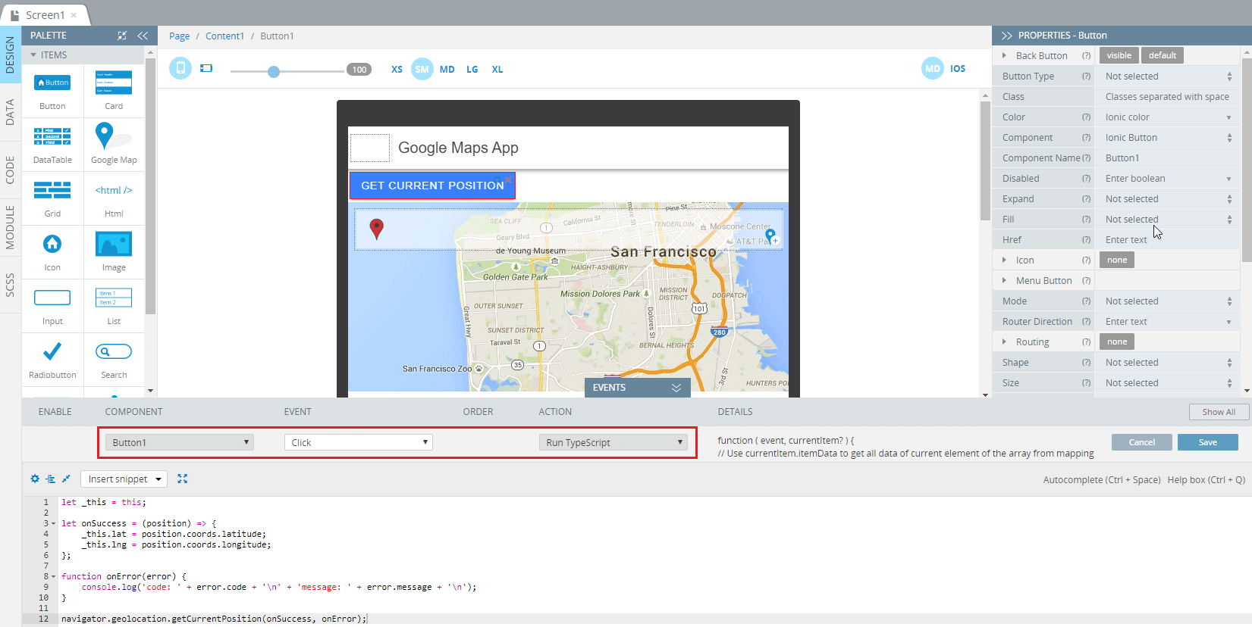
Task: Switch to the SCSS side tab
Action: point(10,285)
